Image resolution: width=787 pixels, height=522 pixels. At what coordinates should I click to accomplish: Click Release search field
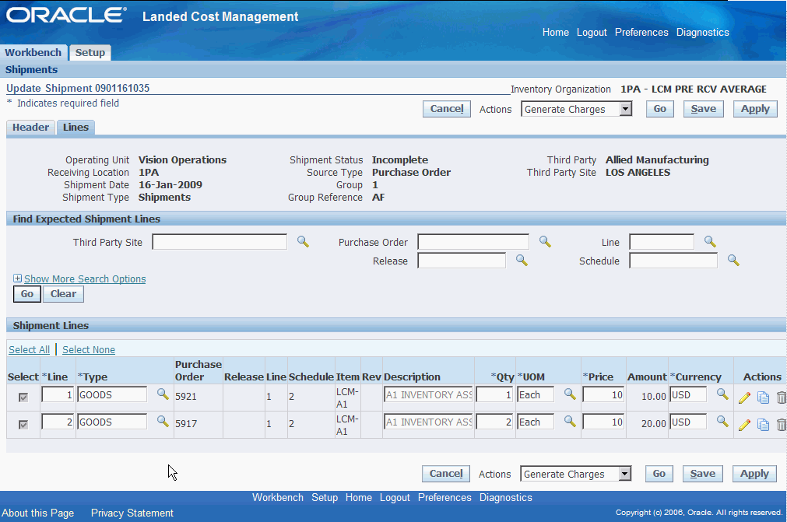pyautogui.click(x=462, y=261)
